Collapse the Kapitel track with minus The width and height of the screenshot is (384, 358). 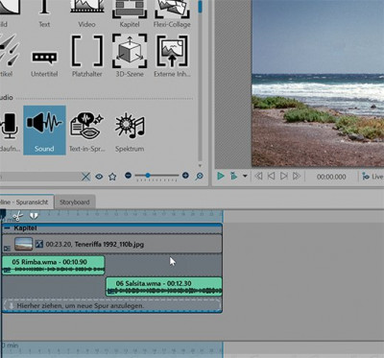[x=7, y=228]
